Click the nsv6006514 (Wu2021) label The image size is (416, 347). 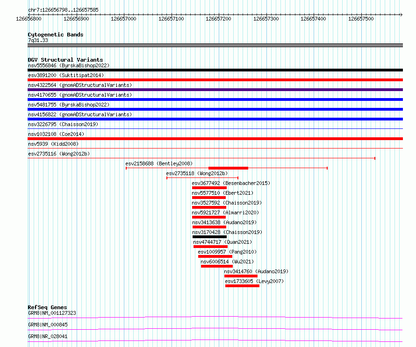coord(227,262)
